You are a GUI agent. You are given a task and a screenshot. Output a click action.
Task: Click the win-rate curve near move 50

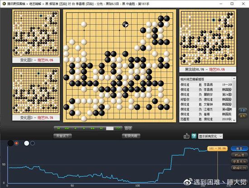click(72, 176)
